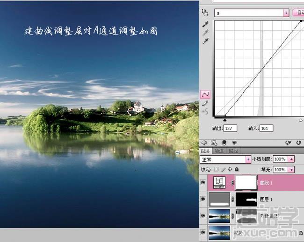Click the lock icon on 背景 layer
The image size is (304, 242).
pyautogui.click(x=301, y=233)
